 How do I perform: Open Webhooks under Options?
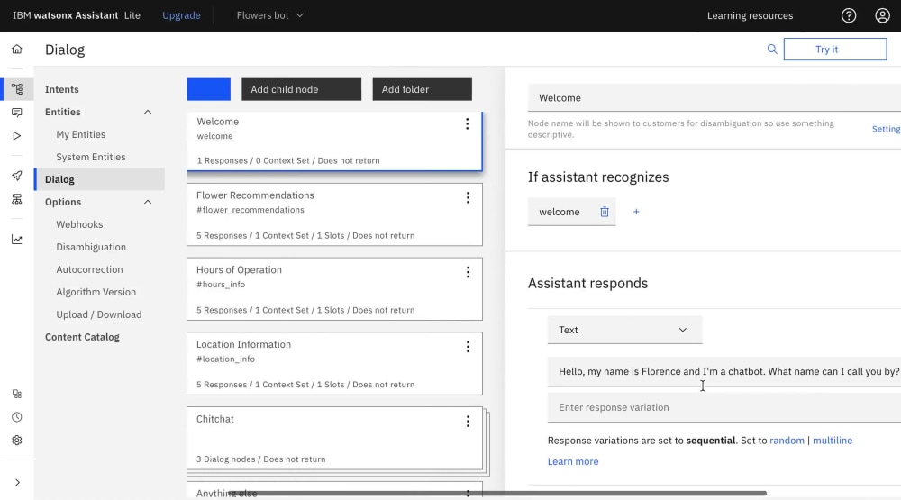click(79, 224)
